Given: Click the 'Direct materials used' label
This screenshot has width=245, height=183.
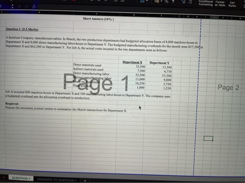Looking at the screenshot, I should [87, 65].
